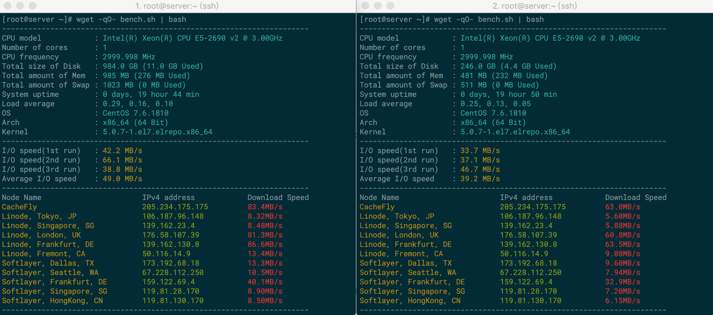Click the Linode Frankfurt speed '86.6MB/s'

point(265,244)
